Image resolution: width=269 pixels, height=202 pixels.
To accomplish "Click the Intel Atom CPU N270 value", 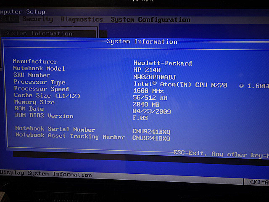I will tap(201, 85).
